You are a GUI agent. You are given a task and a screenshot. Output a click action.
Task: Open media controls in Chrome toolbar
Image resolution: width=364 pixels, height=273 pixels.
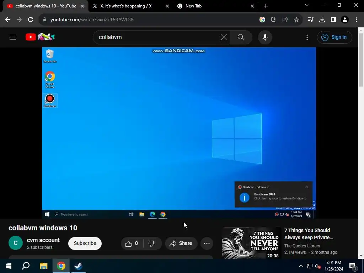click(x=310, y=20)
